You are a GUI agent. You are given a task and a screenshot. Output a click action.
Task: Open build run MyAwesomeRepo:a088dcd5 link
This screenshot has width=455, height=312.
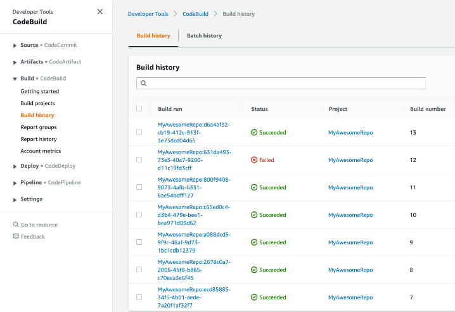tap(194, 242)
